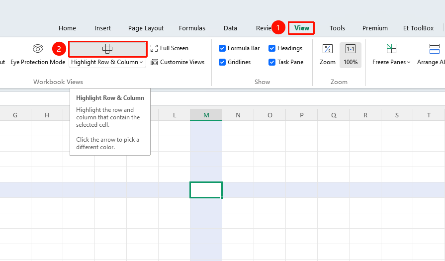This screenshot has width=445, height=261.
Task: Select column O header
Action: [x=269, y=115]
